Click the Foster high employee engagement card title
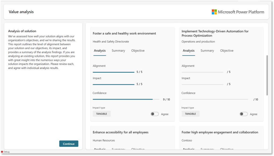The image size is (274, 156). 220,132
